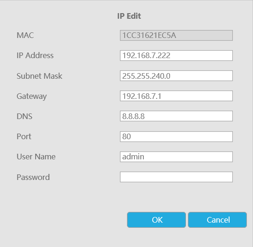This screenshot has height=247, width=253.
Task: Click the DNS label
Action: (24, 116)
